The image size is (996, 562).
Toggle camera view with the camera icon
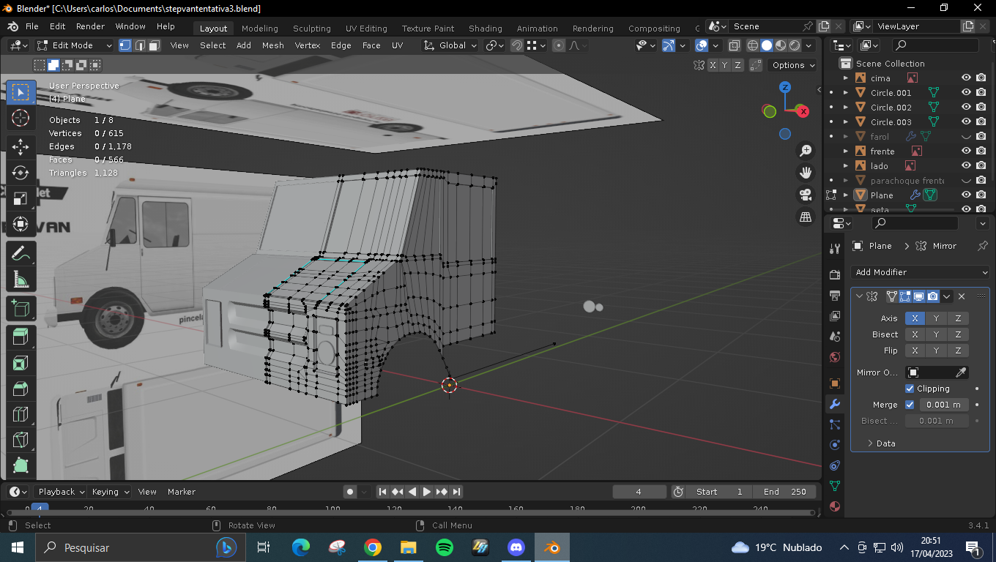(x=806, y=195)
